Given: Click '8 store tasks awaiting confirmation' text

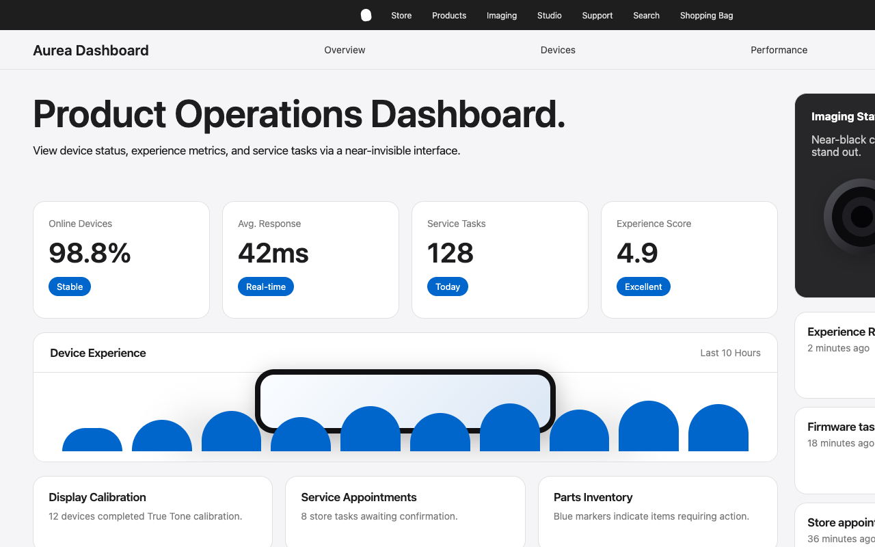Looking at the screenshot, I should [x=379, y=516].
